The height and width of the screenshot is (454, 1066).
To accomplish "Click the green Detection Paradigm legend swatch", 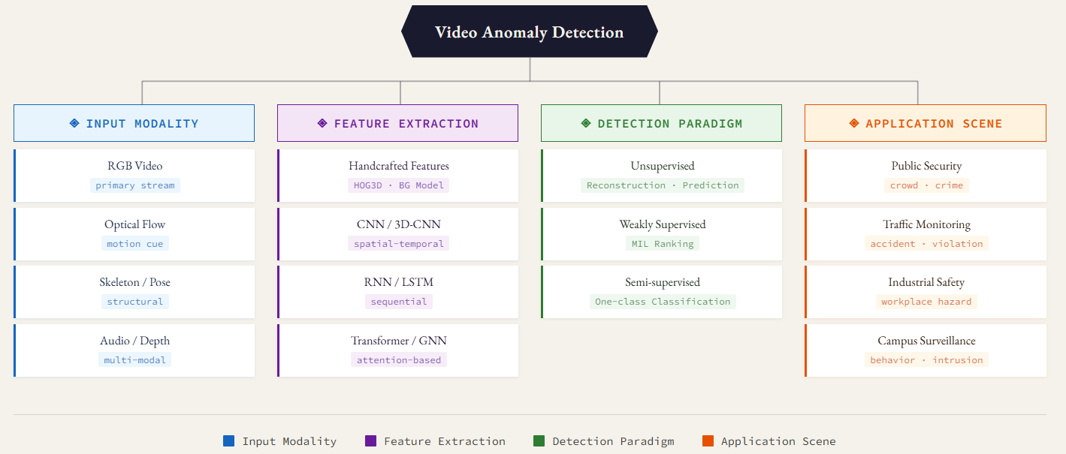I will pos(539,441).
